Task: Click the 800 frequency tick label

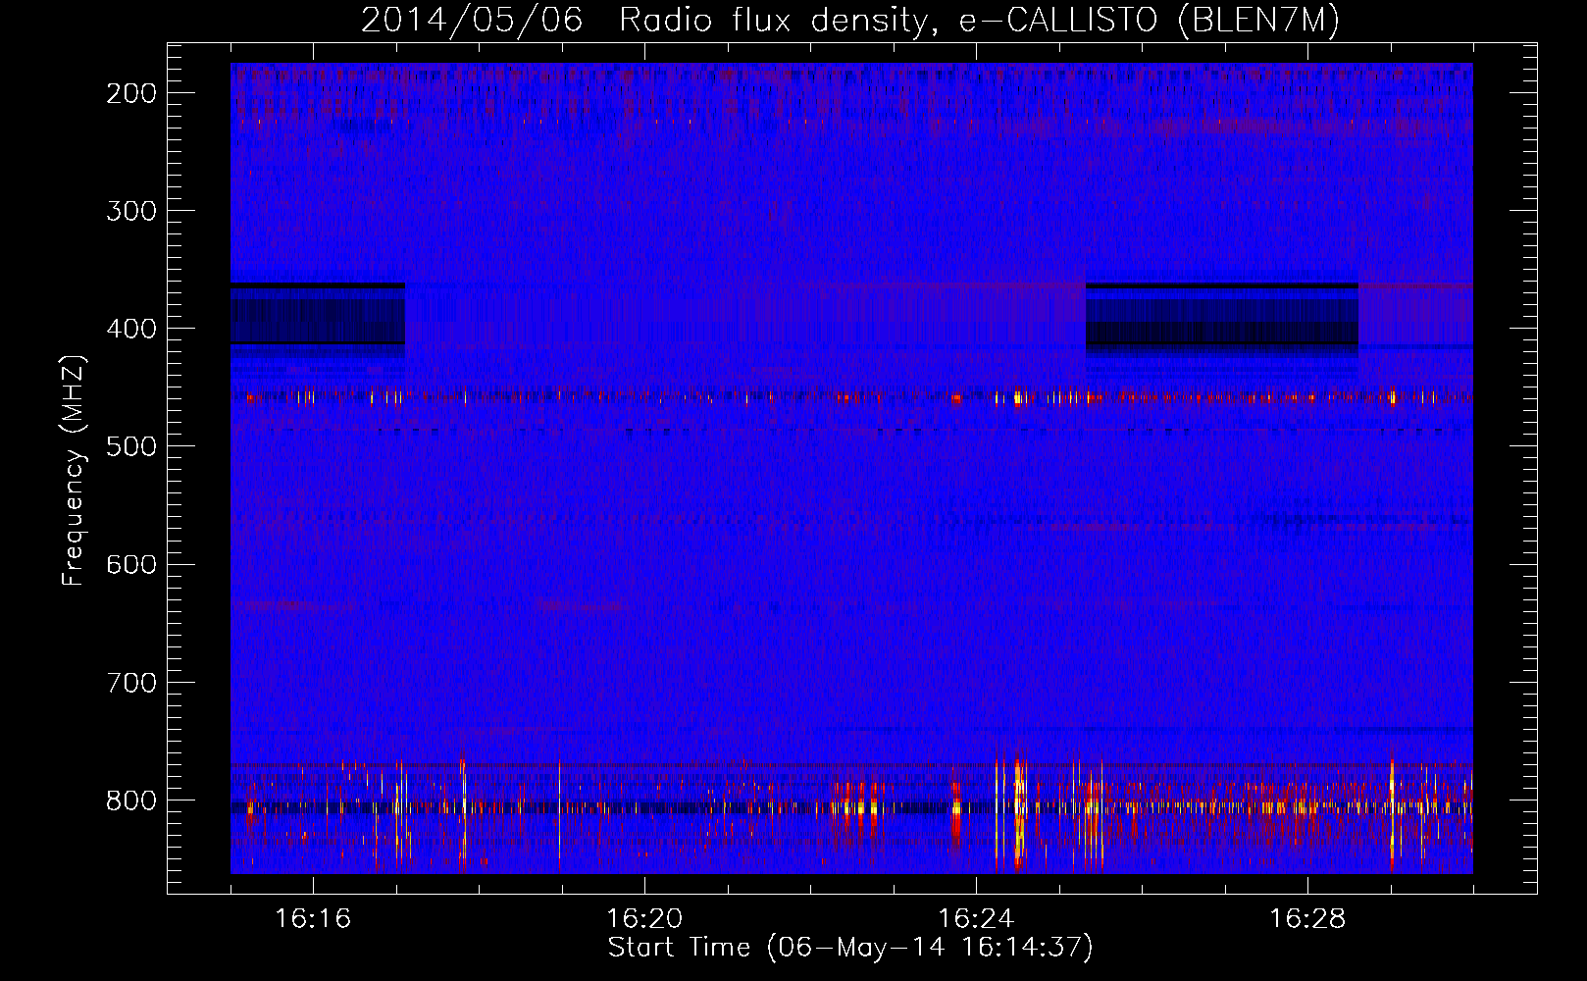Action: [x=130, y=800]
